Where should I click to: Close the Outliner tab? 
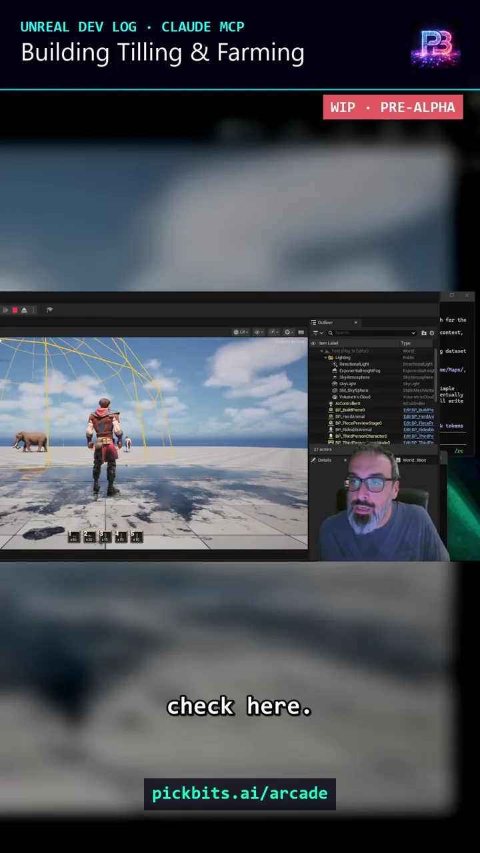355,323
